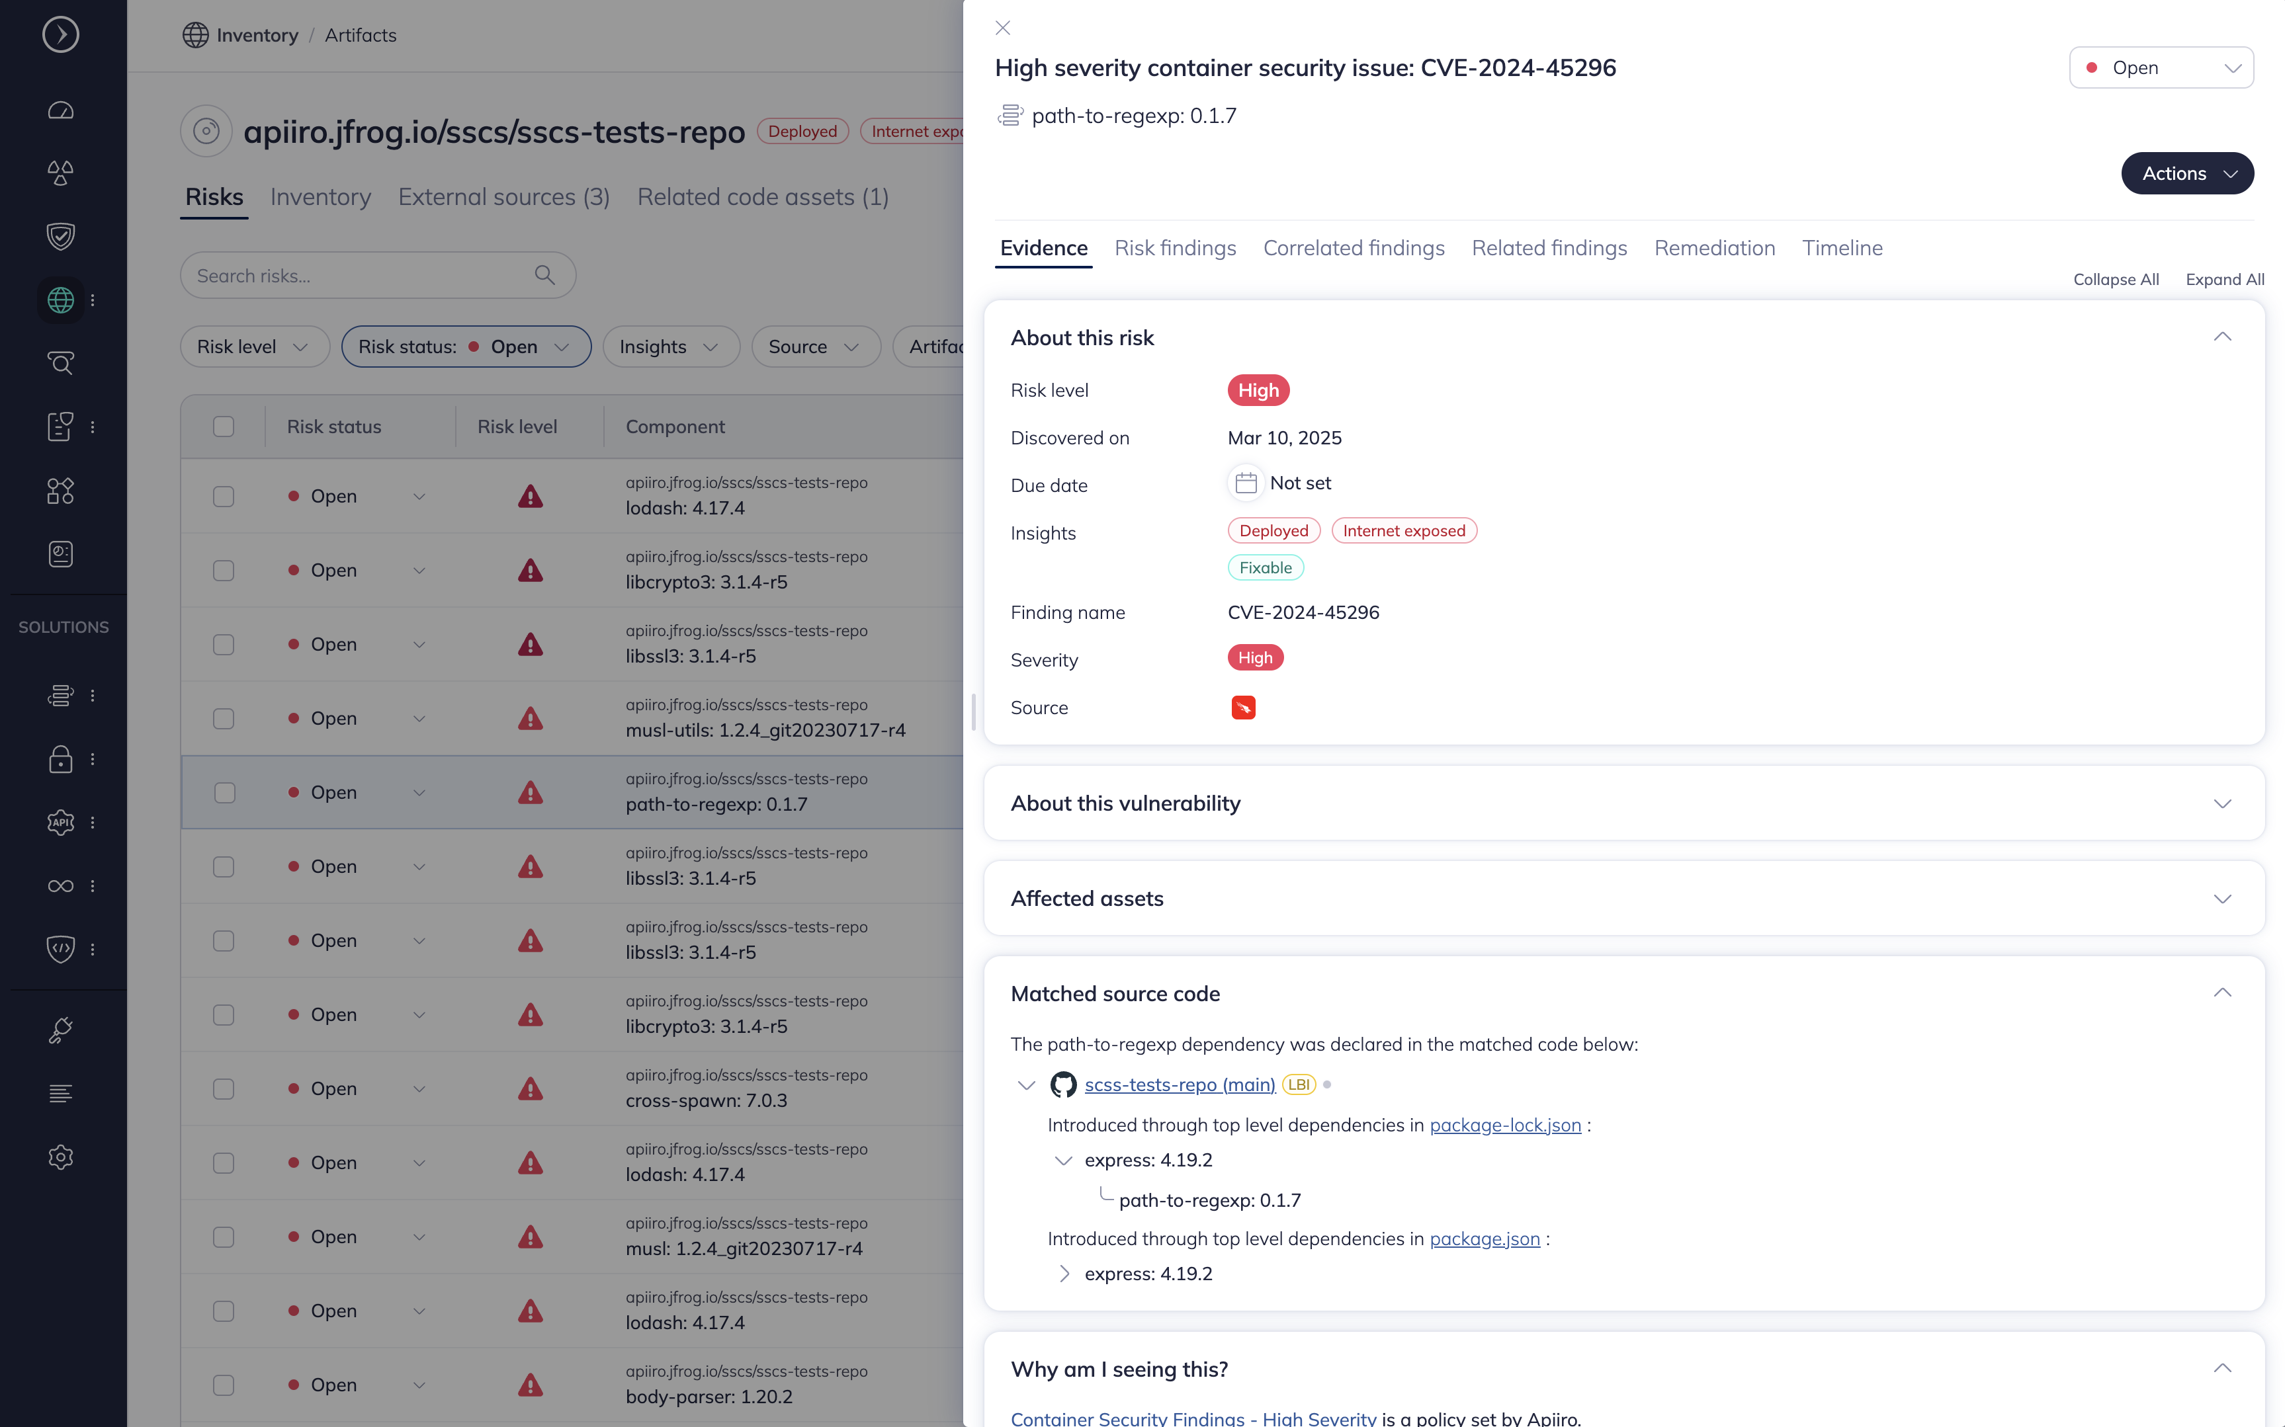Expand express: 4.19.2 under package.json
This screenshot has width=2285, height=1427.
(1064, 1274)
